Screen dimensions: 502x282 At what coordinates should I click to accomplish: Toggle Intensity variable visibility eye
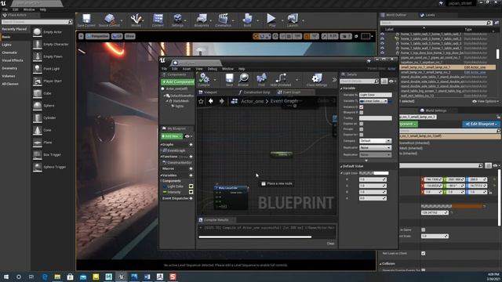[191, 192]
